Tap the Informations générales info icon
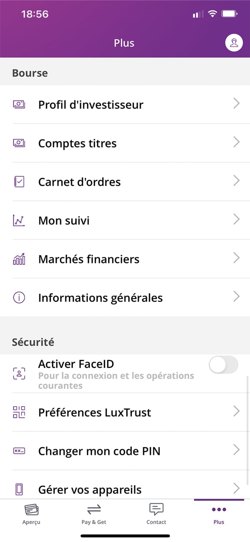Viewport: 250px width, 542px height. pos(19,298)
